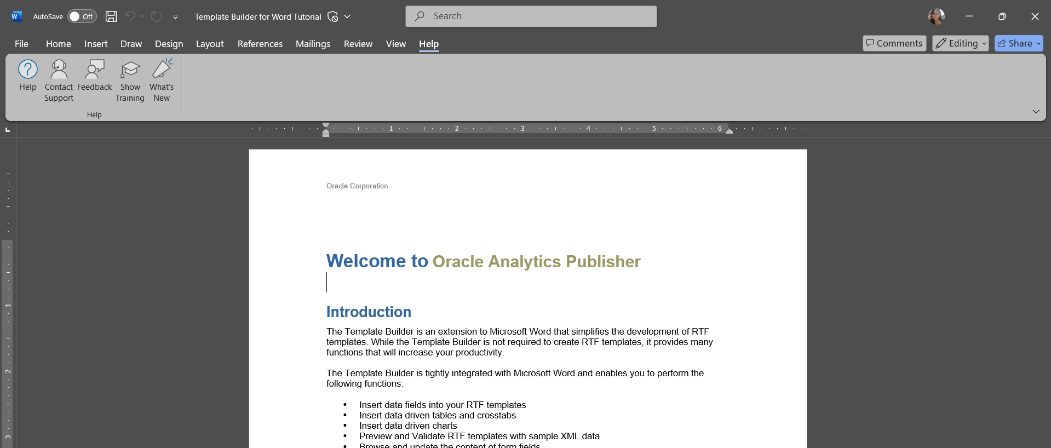Open the Design tab
Viewport: 1051px width, 448px height.
pyautogui.click(x=169, y=44)
